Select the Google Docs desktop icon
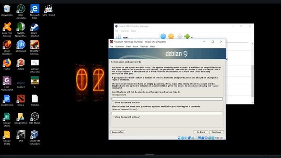 coord(7,100)
